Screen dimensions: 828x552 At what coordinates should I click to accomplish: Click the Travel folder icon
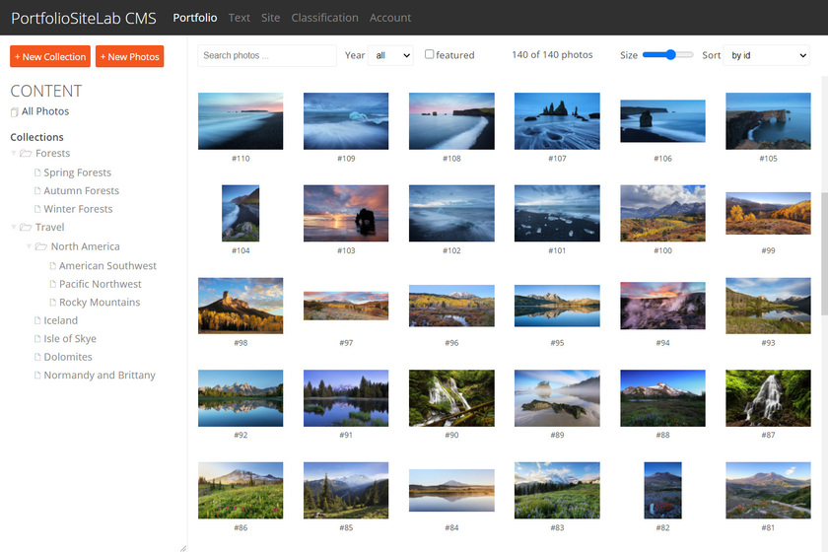coord(26,228)
